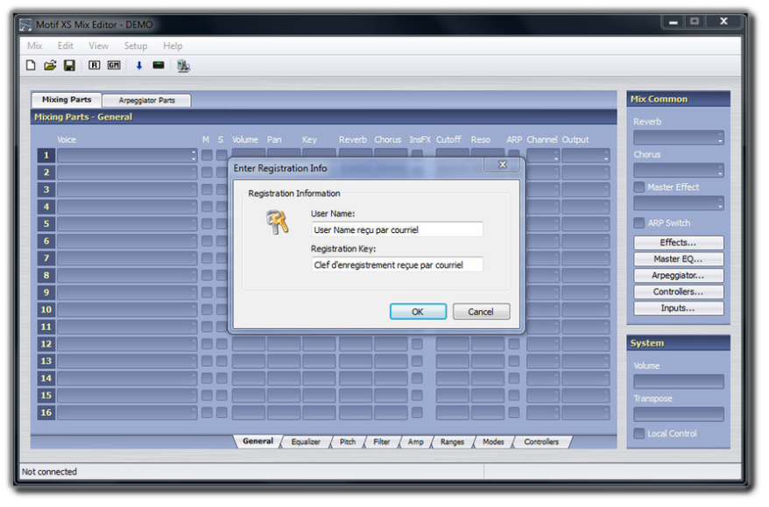Click the "Not connected" status bar text

50,472
